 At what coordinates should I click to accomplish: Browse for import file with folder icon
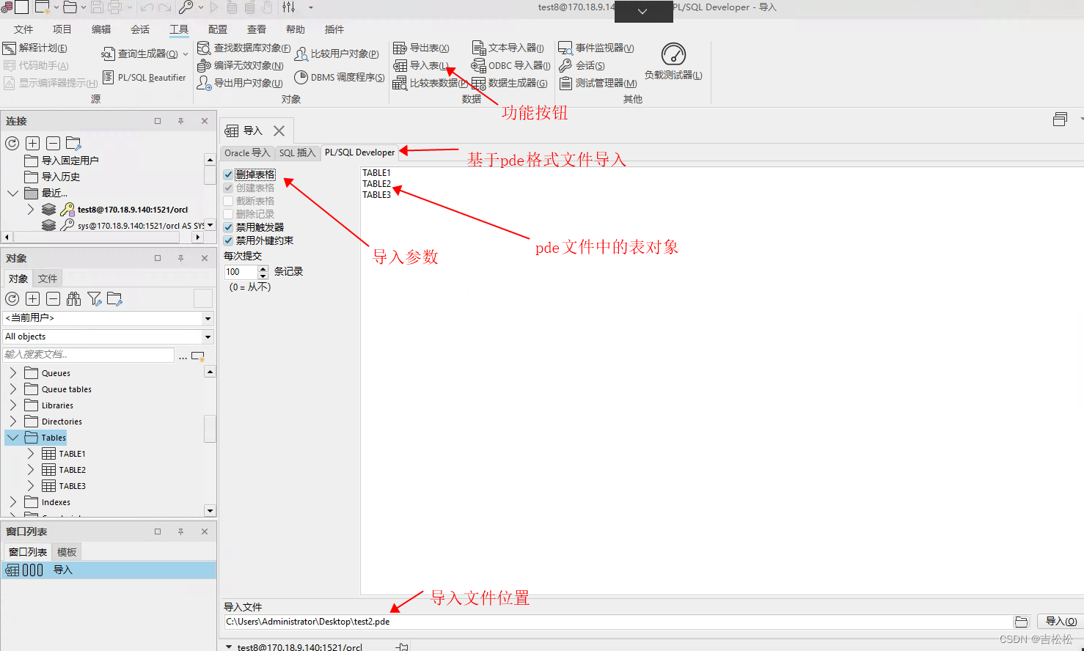pos(1022,622)
